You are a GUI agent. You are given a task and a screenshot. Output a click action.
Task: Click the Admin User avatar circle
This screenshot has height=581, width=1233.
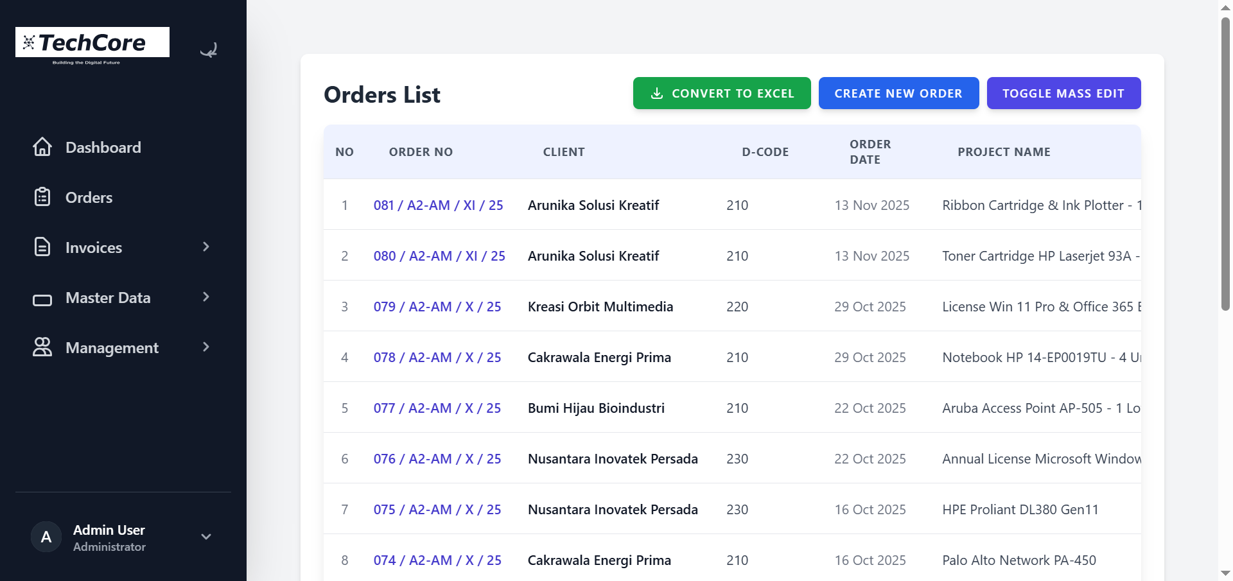click(46, 537)
